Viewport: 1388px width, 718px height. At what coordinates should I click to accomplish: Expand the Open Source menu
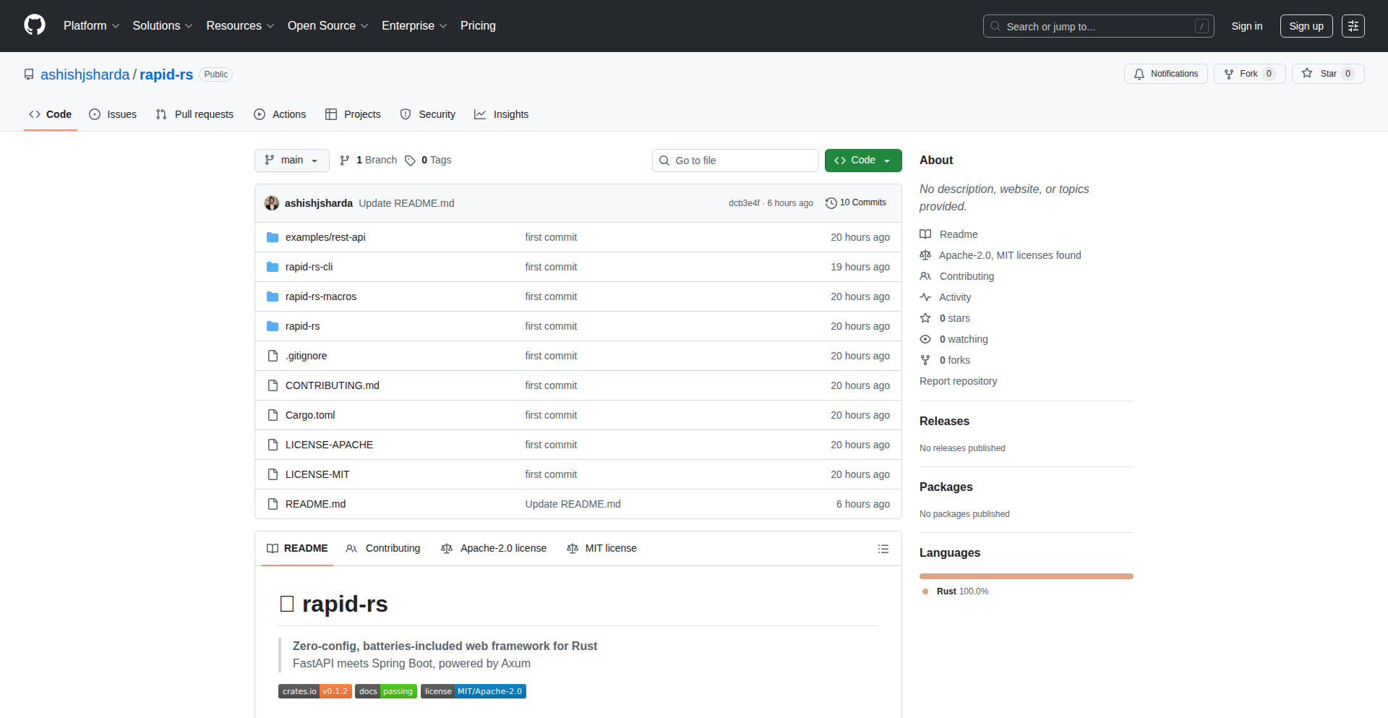(x=328, y=25)
